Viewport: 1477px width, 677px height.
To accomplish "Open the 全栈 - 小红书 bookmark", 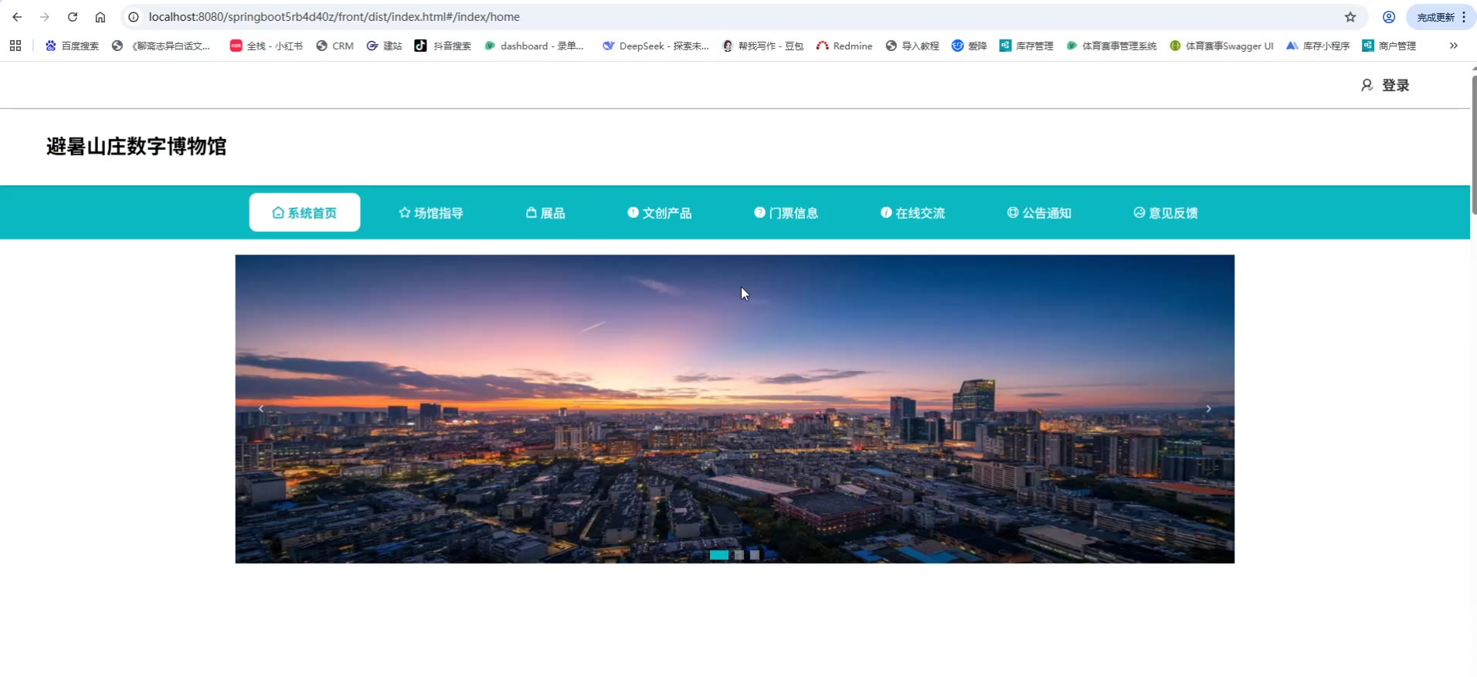I will pyautogui.click(x=267, y=46).
